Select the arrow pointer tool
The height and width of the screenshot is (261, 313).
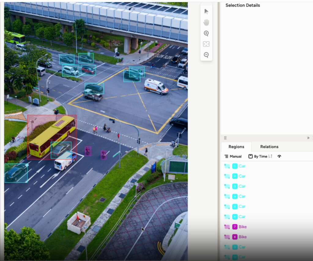[x=206, y=12]
